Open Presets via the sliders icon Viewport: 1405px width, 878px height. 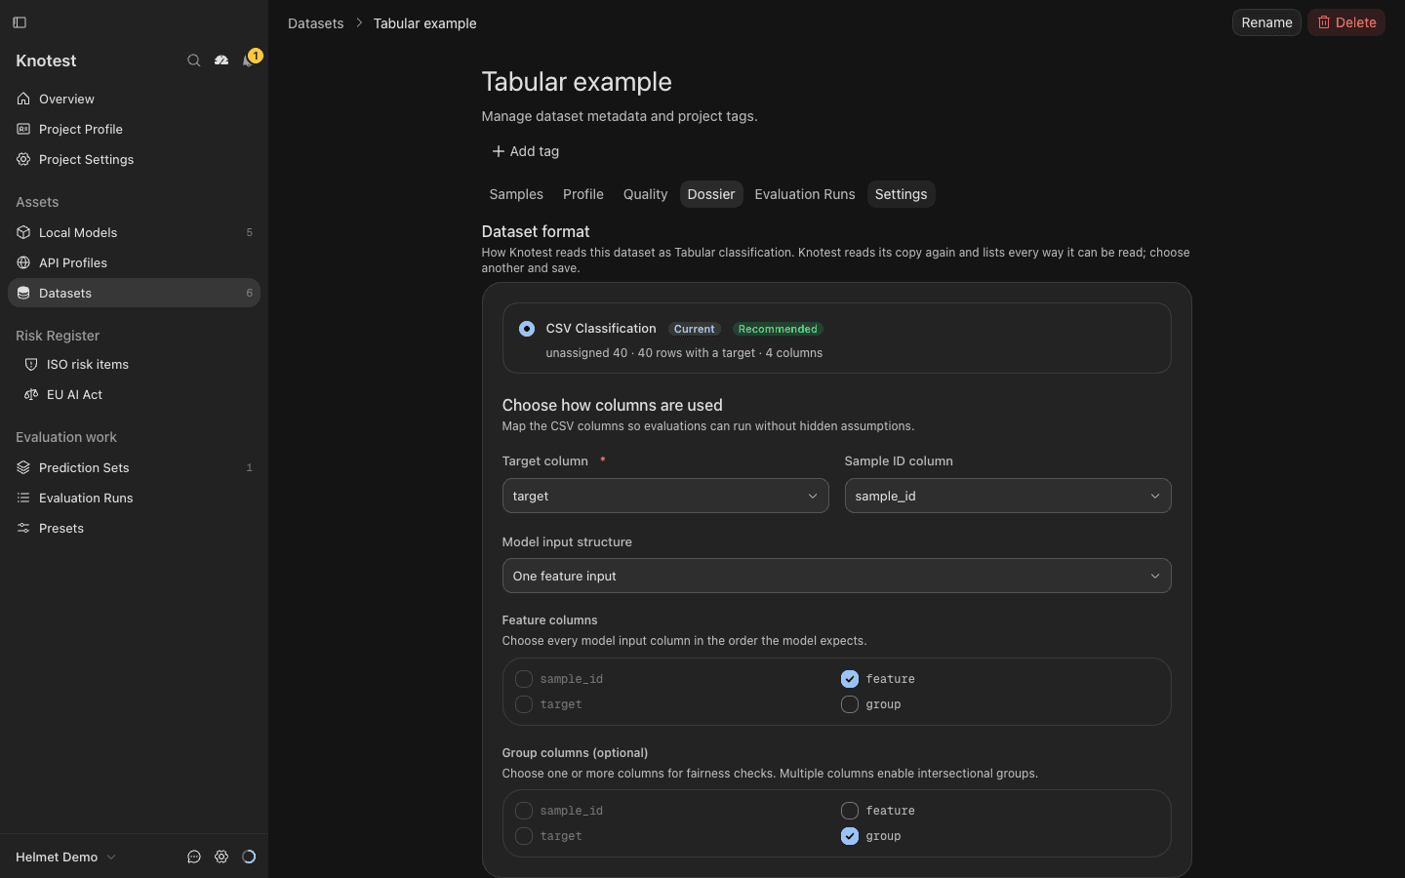(x=23, y=528)
